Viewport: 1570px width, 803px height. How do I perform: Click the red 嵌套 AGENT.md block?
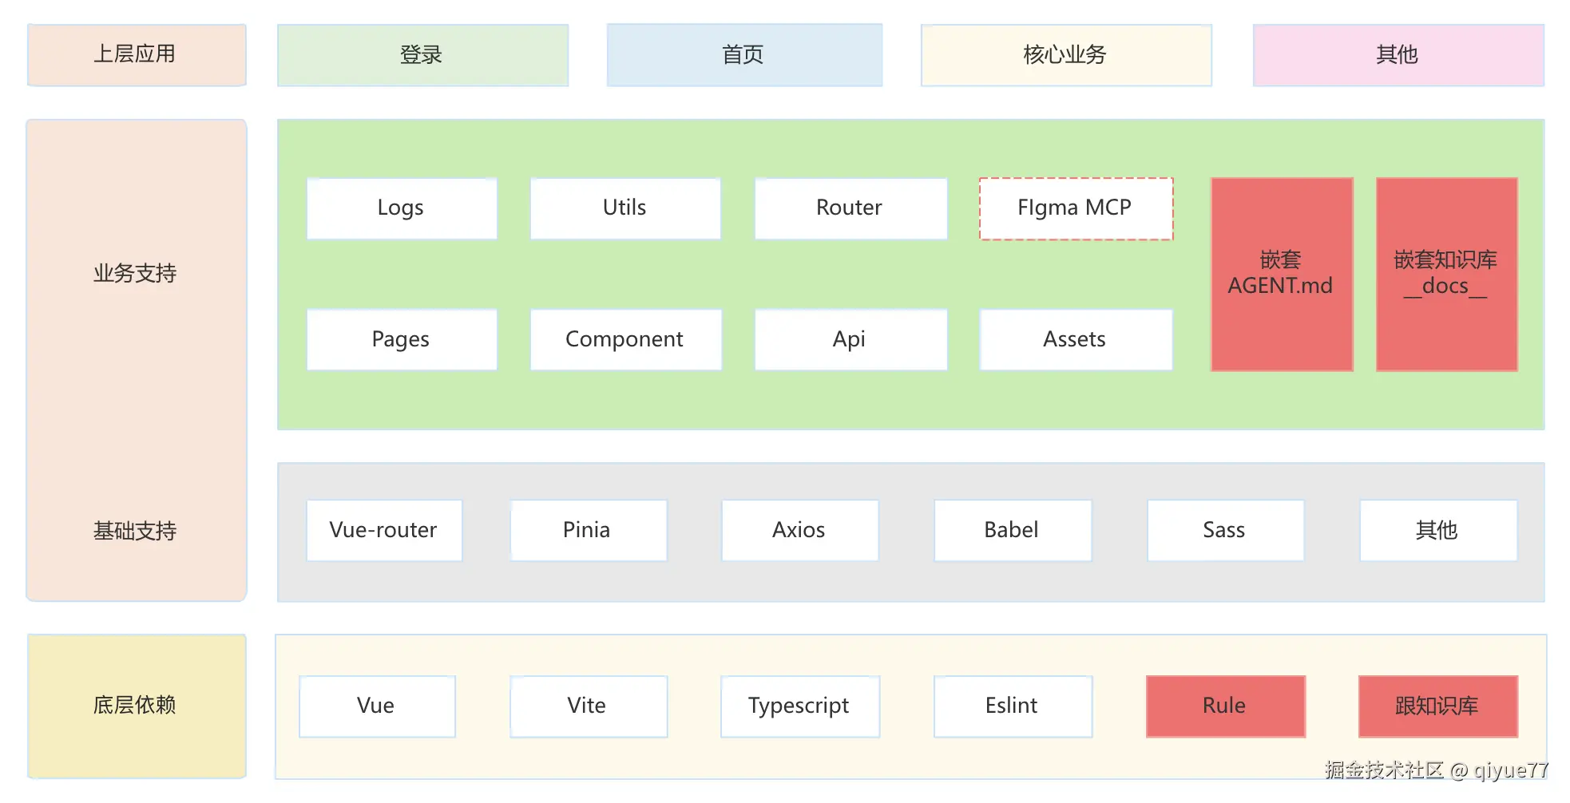pyautogui.click(x=1281, y=274)
